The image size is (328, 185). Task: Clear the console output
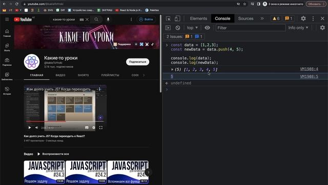tap(178, 28)
